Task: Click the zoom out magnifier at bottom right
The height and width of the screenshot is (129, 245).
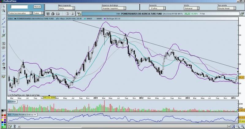Action: click(238, 126)
